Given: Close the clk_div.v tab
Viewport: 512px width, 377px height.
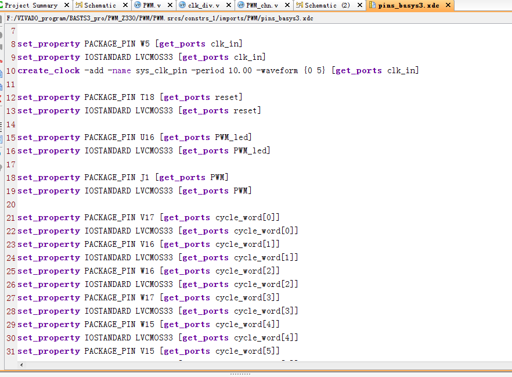Looking at the screenshot, I should click(x=229, y=5).
